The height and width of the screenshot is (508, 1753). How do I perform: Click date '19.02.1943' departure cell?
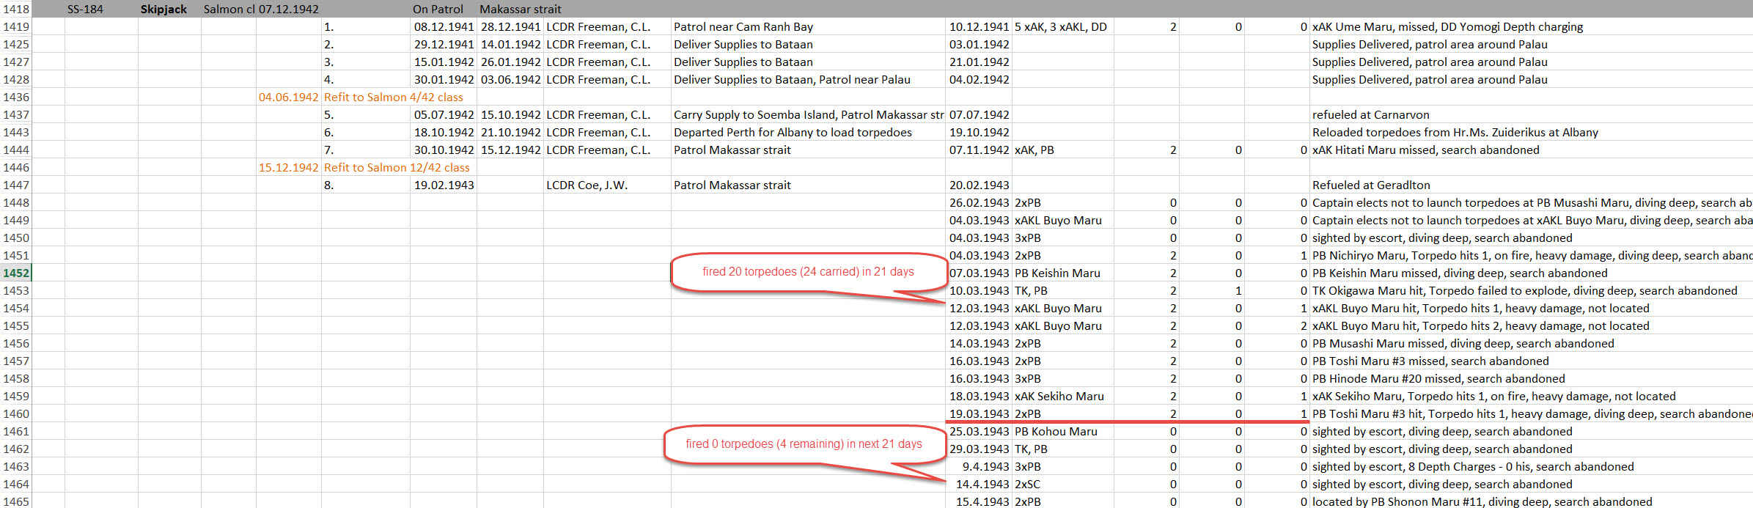444,185
